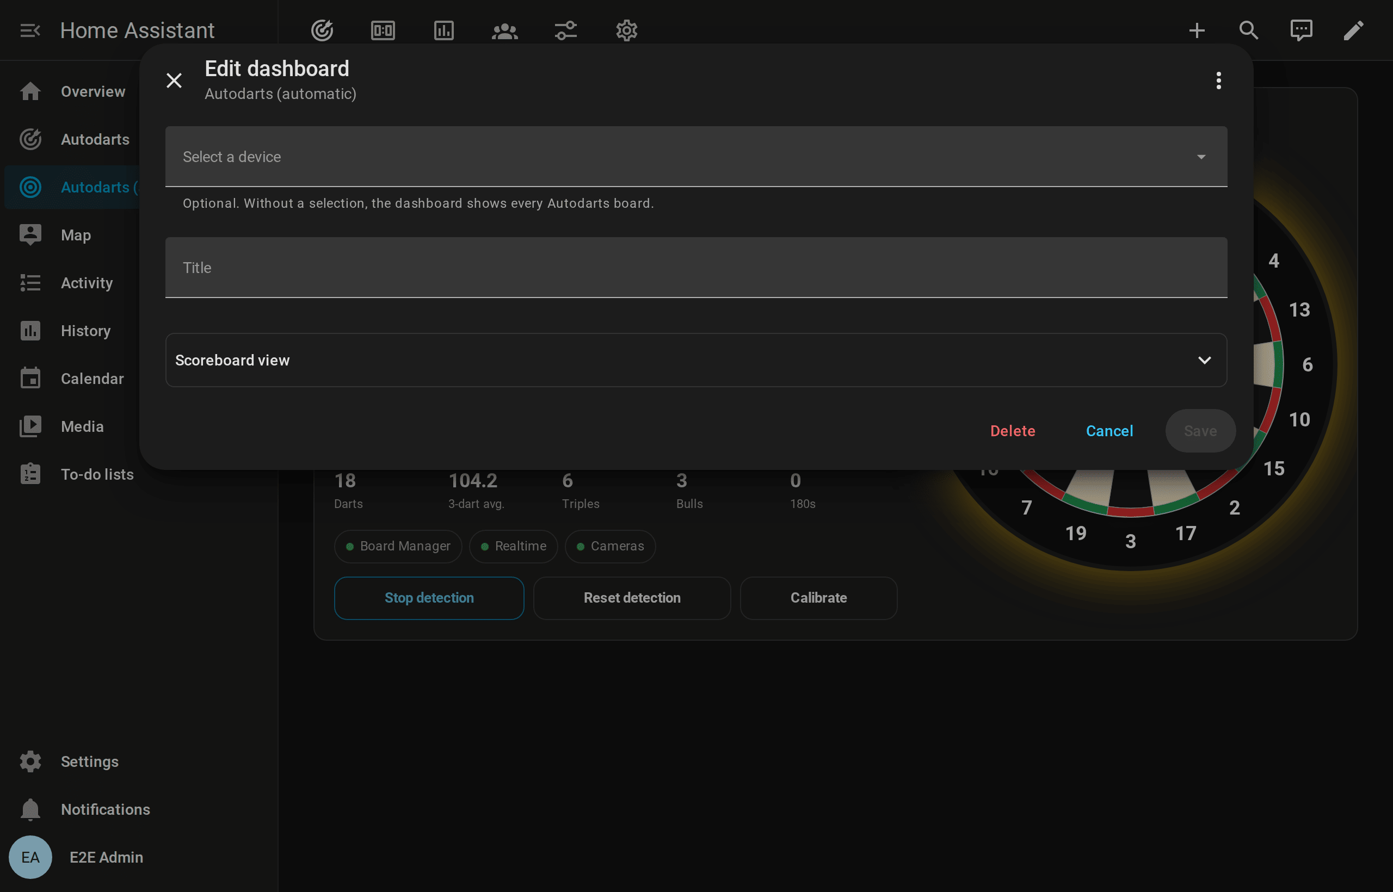
Task: Click the plus add icon in header
Action: click(x=1197, y=30)
